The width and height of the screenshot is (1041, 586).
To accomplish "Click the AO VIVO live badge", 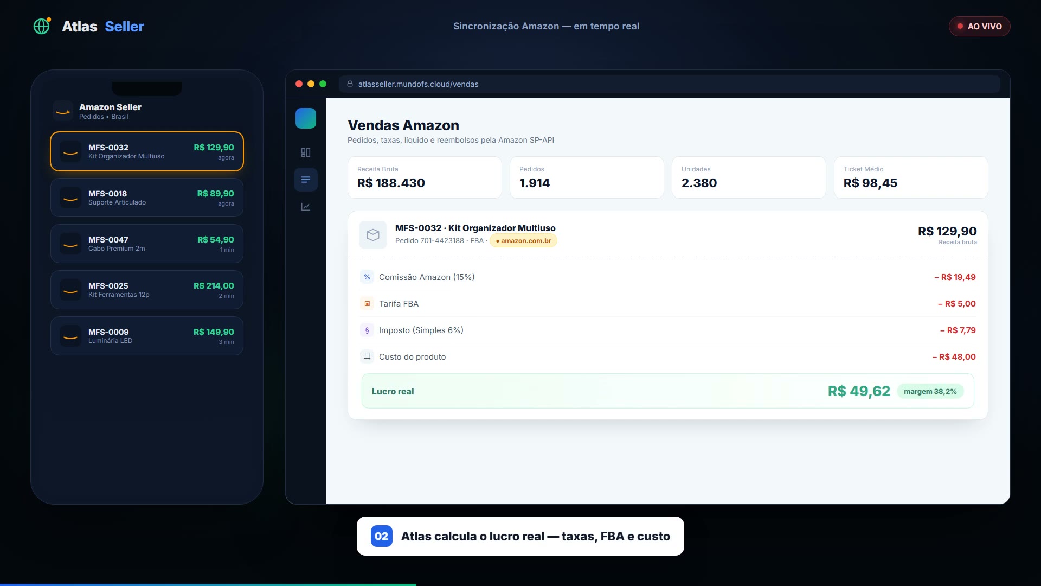I will click(979, 26).
